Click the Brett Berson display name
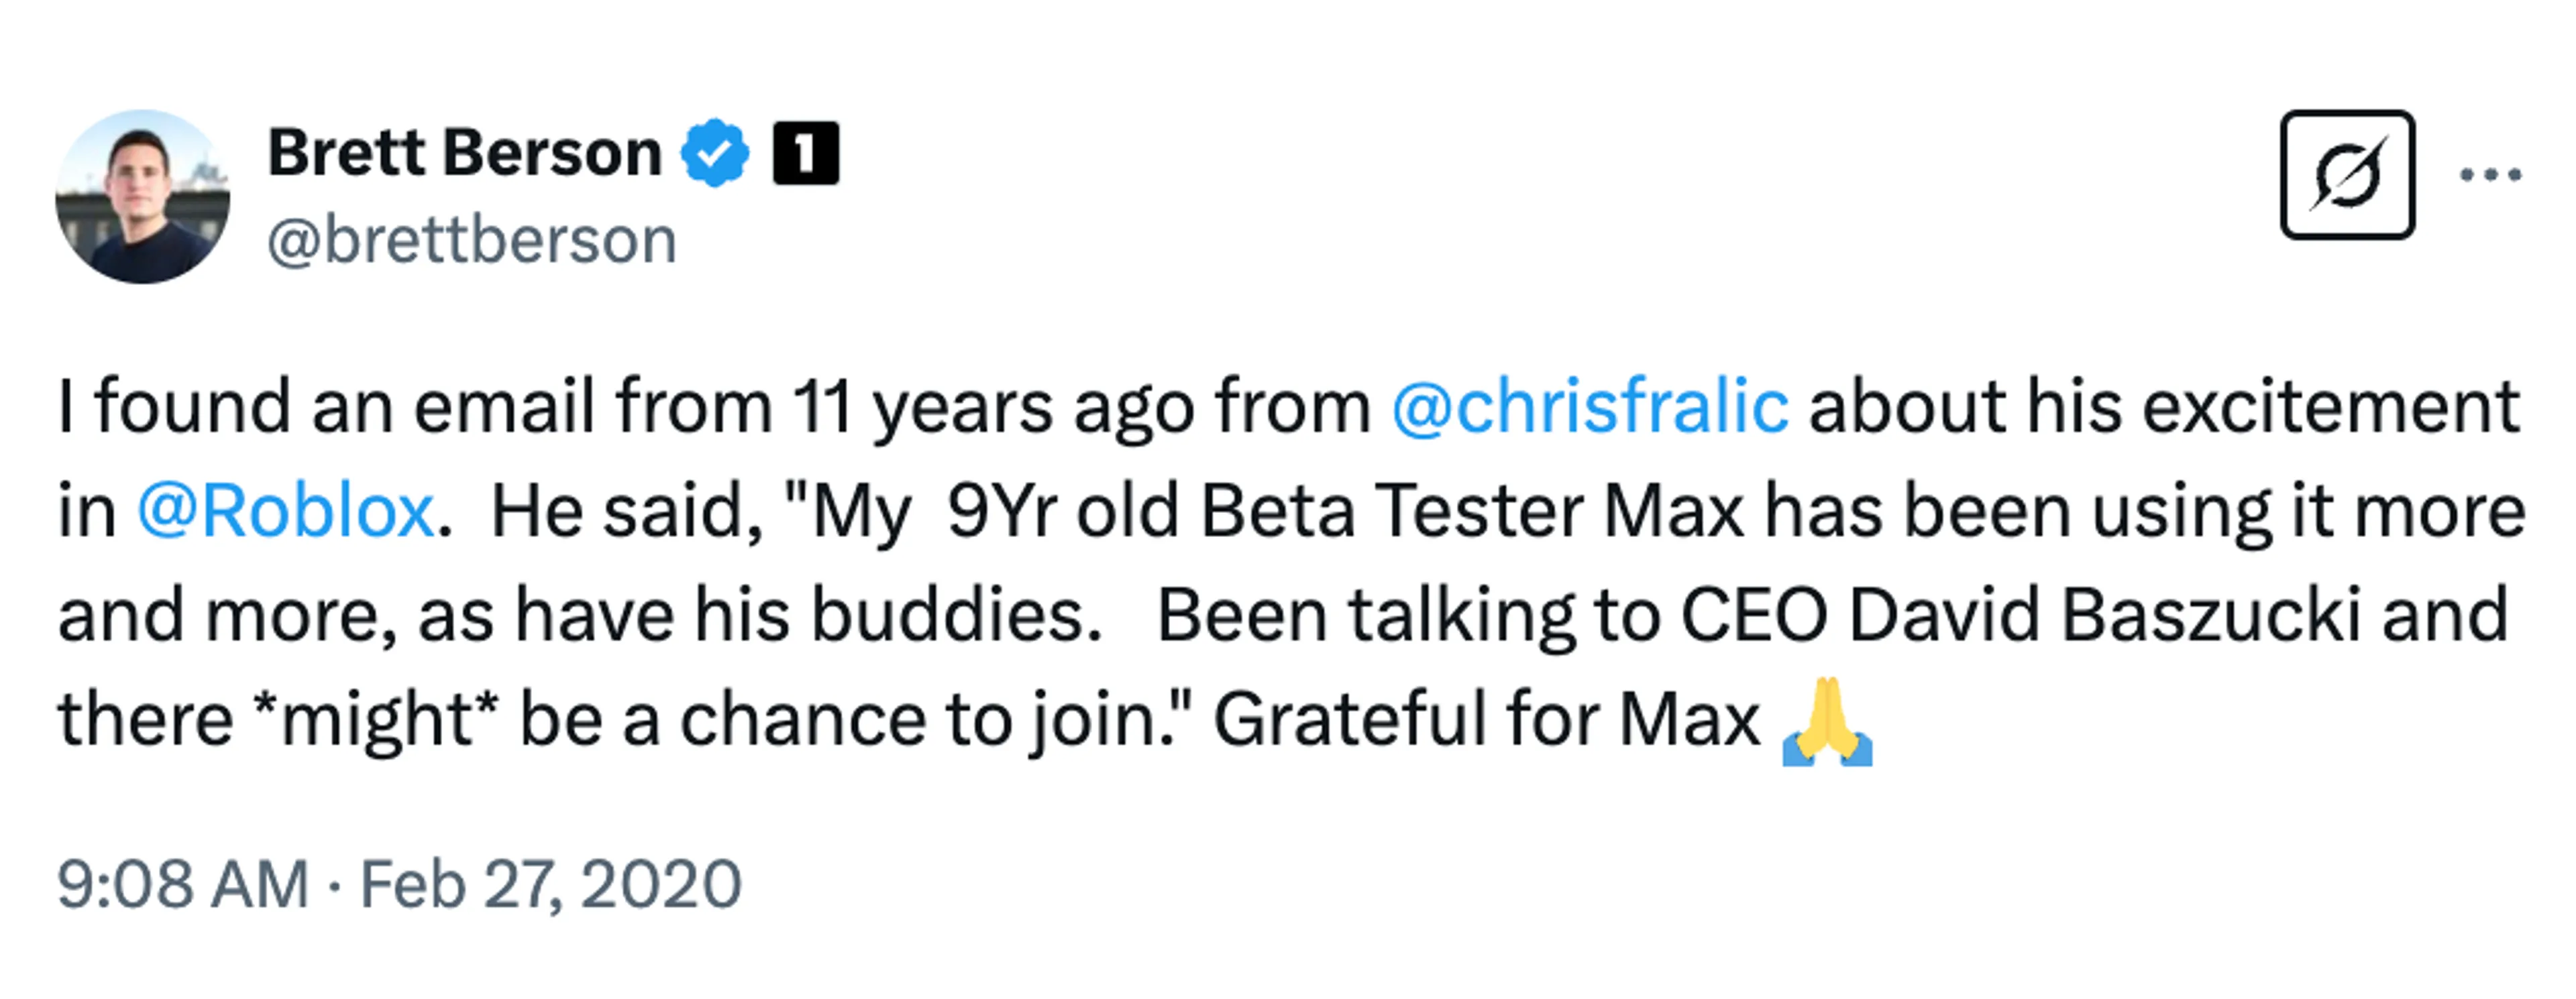Viewport: 2576px width, 999px height. tap(465, 153)
